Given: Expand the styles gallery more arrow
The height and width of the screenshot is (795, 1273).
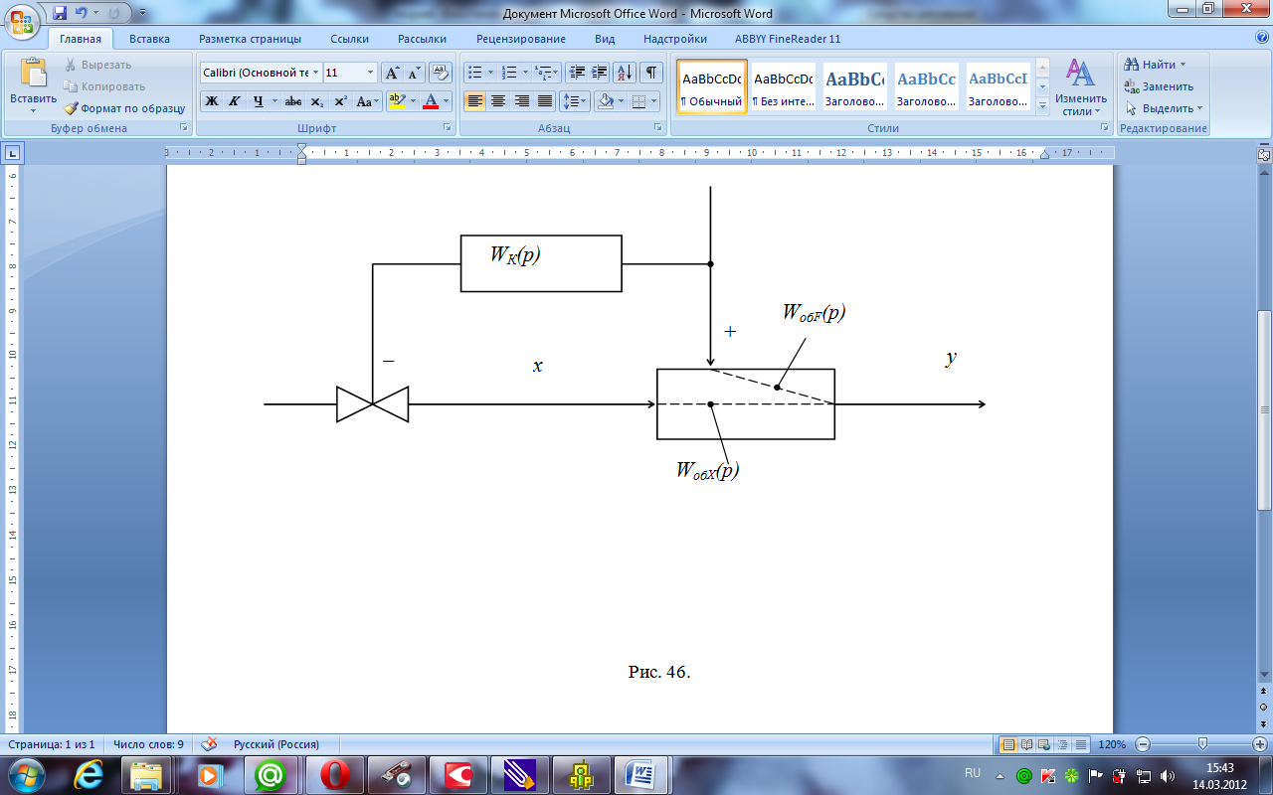Looking at the screenshot, I should (1042, 105).
